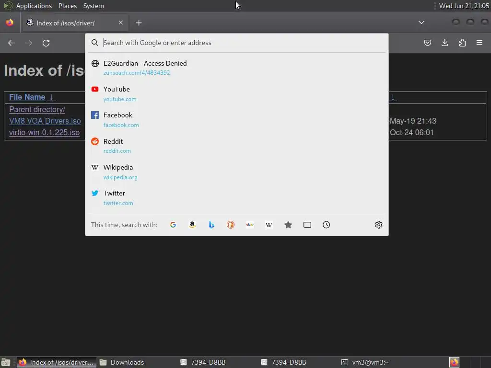This screenshot has width=491, height=368.
Task: Search this time with eBay
Action: (250, 225)
